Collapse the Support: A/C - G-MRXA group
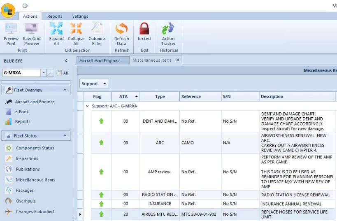The image size is (337, 221). coord(87,106)
